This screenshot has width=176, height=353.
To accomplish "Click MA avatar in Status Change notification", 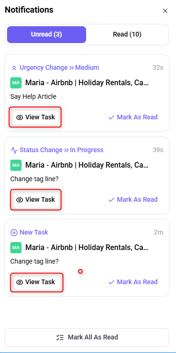I will (x=16, y=165).
